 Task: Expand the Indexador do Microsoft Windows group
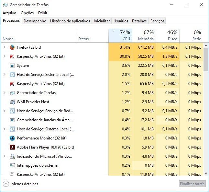pos(5,156)
